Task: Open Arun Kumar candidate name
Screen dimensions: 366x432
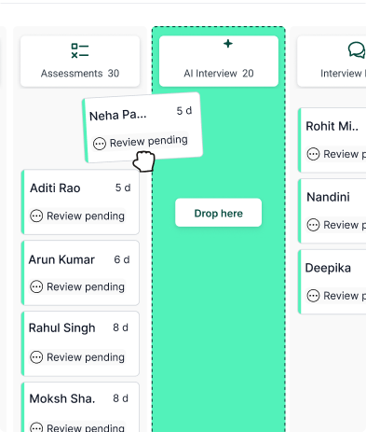Action: (x=61, y=259)
